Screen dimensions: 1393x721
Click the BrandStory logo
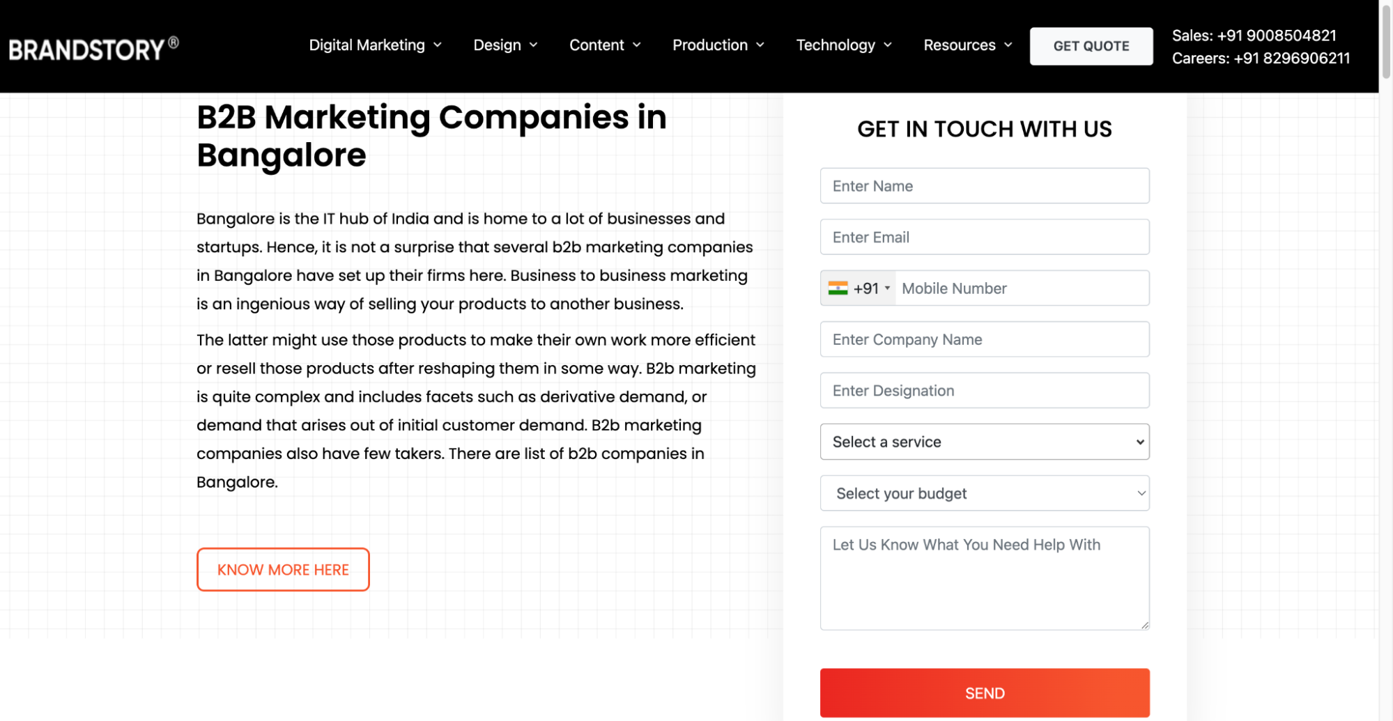[93, 46]
